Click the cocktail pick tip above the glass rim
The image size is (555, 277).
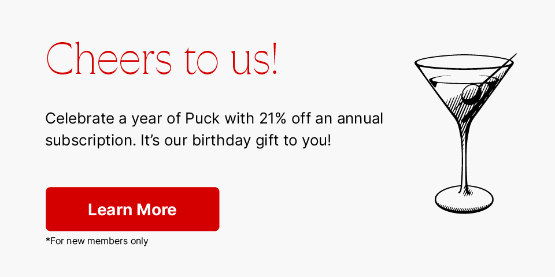[513, 57]
